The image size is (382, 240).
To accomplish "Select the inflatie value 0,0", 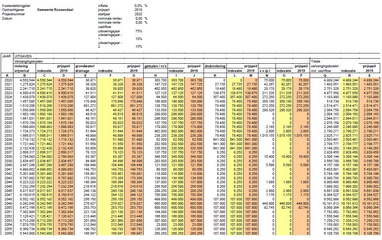I will tap(138, 6).
